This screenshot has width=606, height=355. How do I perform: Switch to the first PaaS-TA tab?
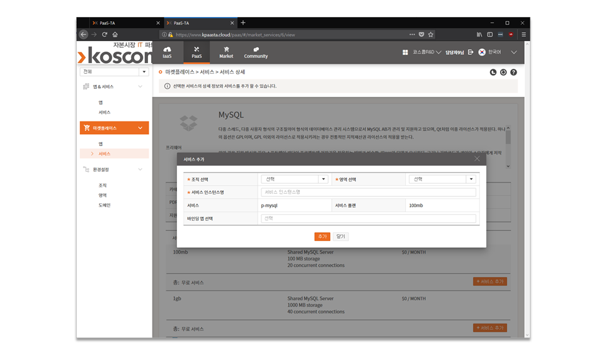tap(123, 23)
